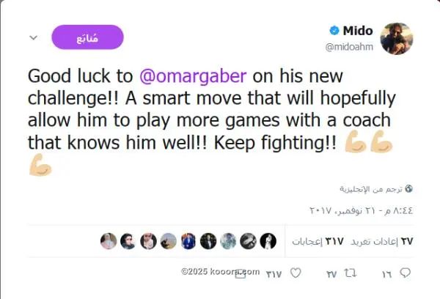Click the direct message envelope icon
The width and height of the screenshot is (440, 299).
241,273
